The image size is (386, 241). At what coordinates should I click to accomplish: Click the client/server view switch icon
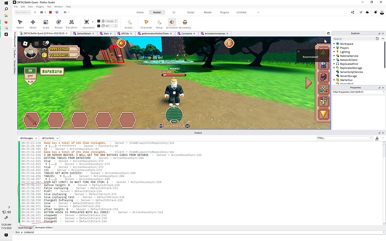tap(57, 12)
